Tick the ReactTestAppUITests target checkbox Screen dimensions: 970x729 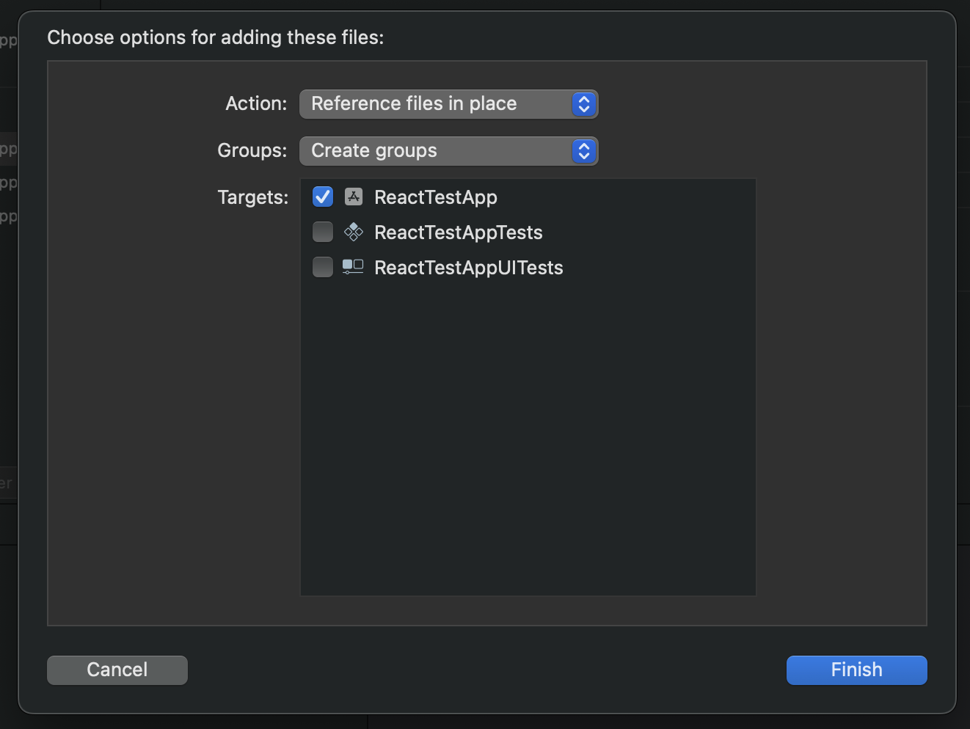tap(323, 267)
